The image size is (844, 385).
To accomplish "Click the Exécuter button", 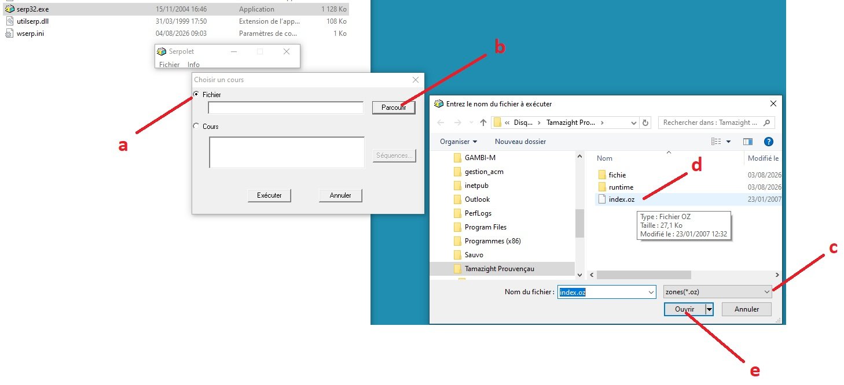I will (269, 195).
